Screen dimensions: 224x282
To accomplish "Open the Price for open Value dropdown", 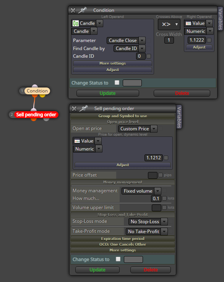I will (x=98, y=141).
